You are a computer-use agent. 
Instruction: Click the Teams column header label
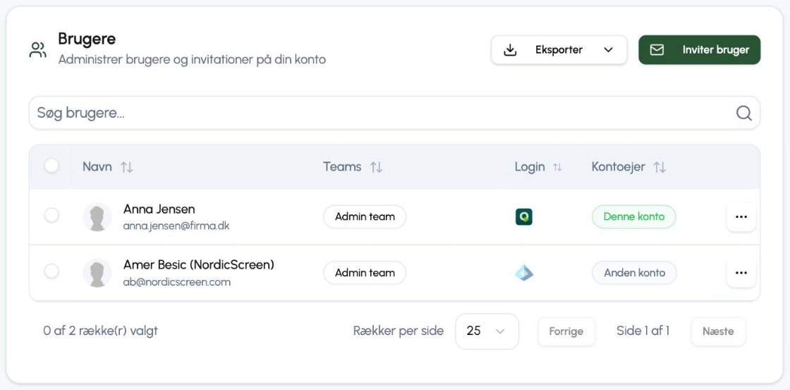tap(342, 166)
